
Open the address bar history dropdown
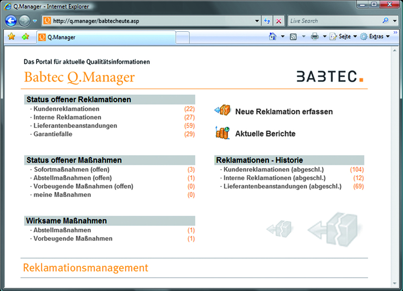[257, 20]
